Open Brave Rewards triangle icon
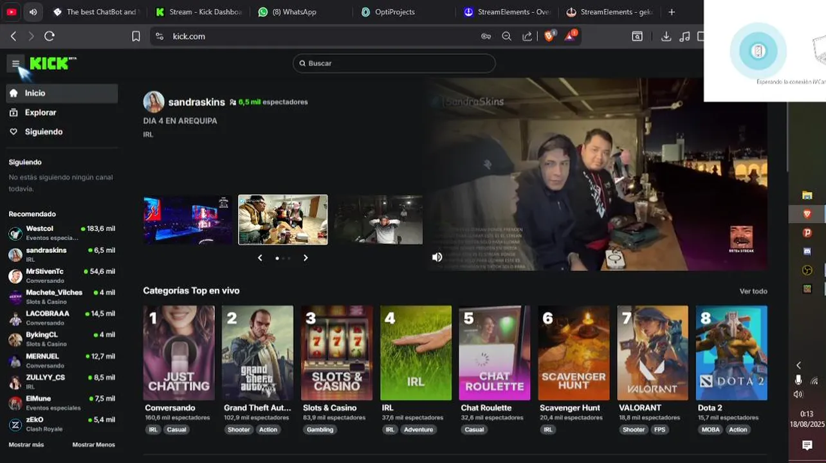The width and height of the screenshot is (826, 463). (571, 36)
